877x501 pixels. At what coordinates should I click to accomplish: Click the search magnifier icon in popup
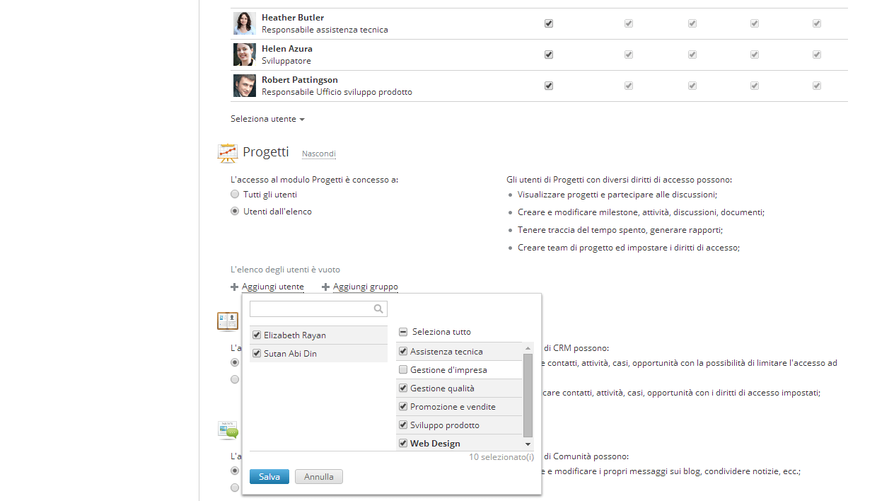click(378, 309)
